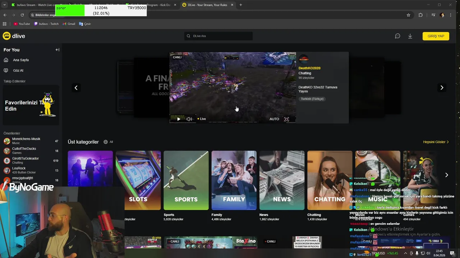The image size is (460, 258).
Task: Open the NEWS category card
Action: (282, 180)
